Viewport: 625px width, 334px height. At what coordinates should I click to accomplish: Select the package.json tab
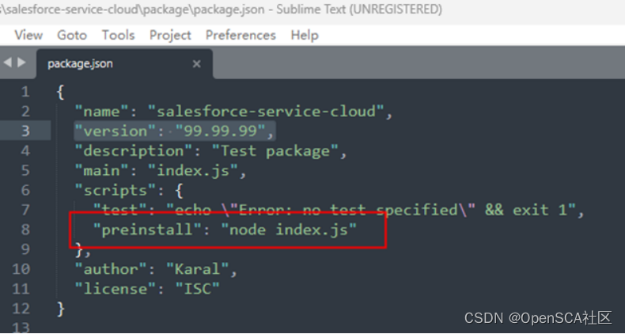pyautogui.click(x=124, y=64)
